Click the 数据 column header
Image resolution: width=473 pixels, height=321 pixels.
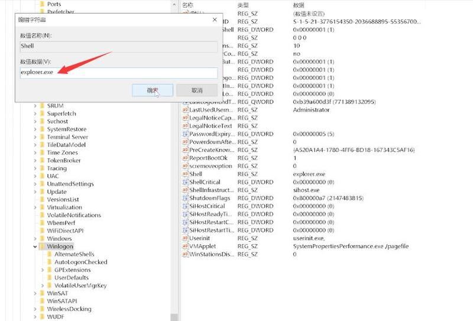(x=299, y=4)
